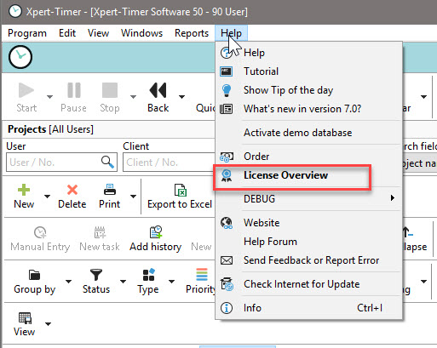Click the Stop timer icon
This screenshot has height=348, width=437.
click(110, 90)
